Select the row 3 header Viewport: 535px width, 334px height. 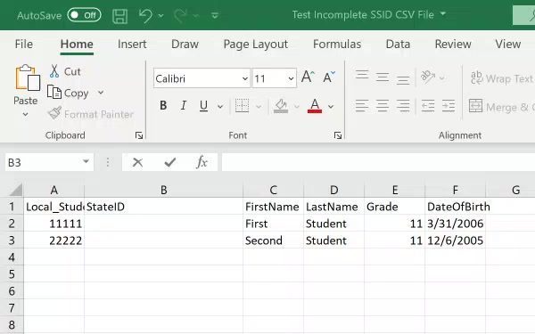(12, 240)
